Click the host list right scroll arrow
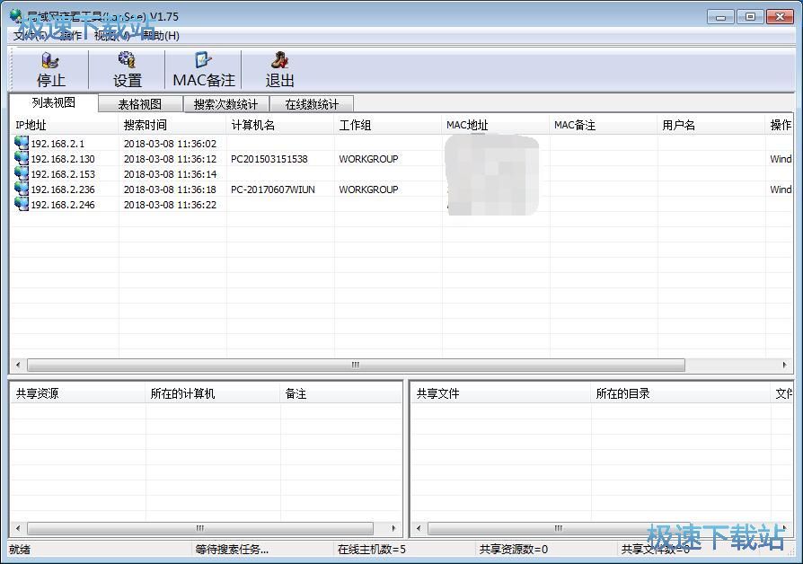This screenshot has width=803, height=564. [x=784, y=366]
